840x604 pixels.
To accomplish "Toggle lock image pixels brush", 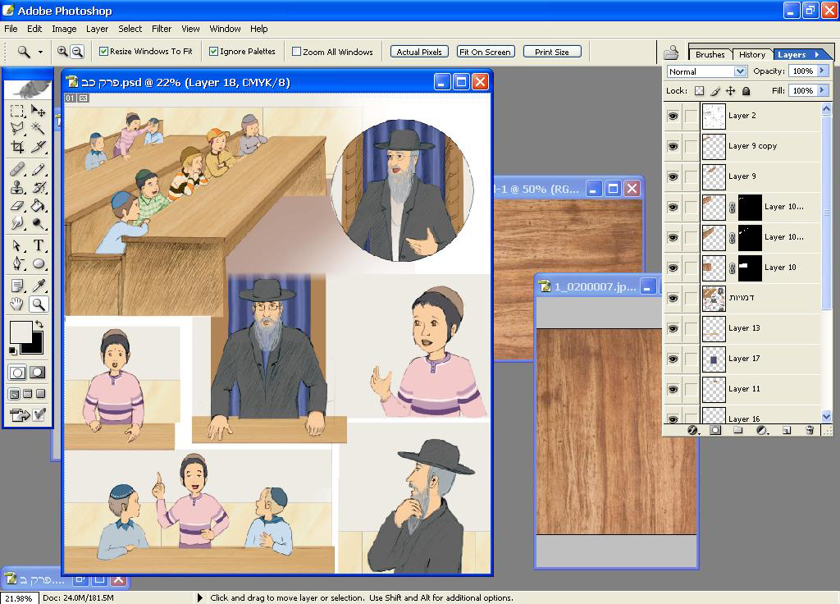I will click(715, 91).
